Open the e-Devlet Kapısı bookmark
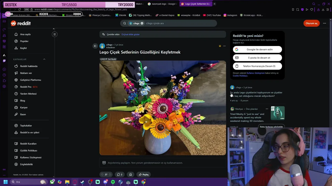The image size is (332, 186). pyautogui.click(x=165, y=15)
